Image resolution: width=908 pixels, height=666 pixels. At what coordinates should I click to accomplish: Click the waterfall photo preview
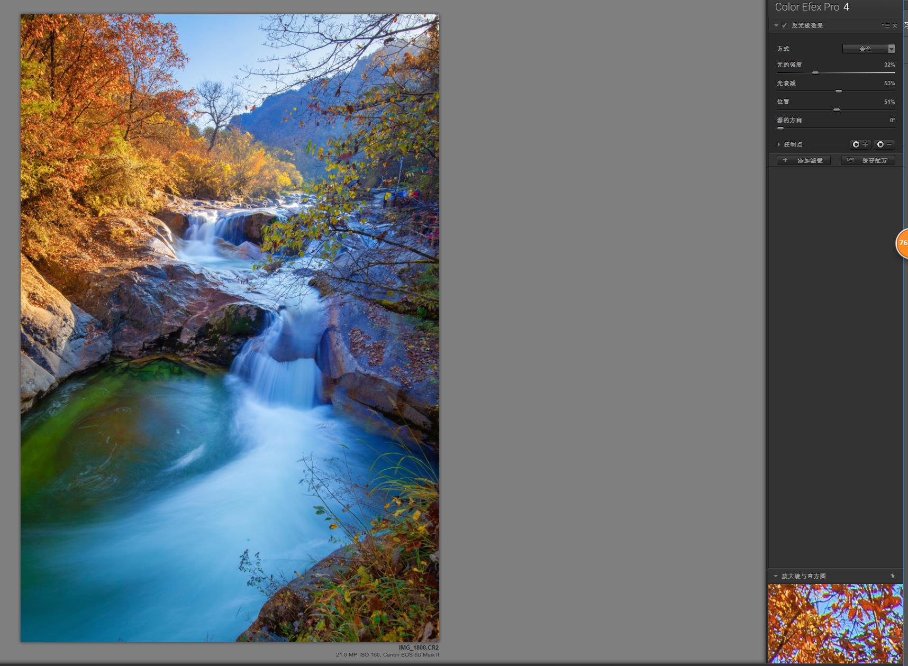230,328
